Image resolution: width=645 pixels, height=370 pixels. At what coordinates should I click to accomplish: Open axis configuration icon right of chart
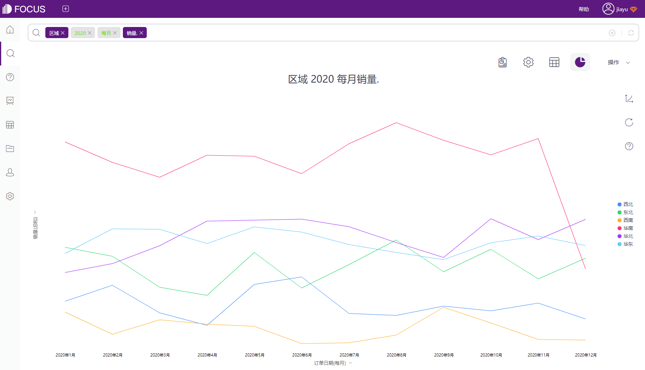(x=629, y=98)
